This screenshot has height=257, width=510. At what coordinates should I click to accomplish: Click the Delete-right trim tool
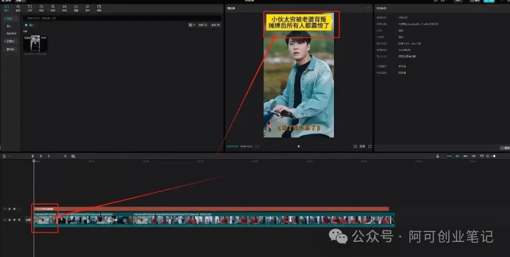[49, 156]
